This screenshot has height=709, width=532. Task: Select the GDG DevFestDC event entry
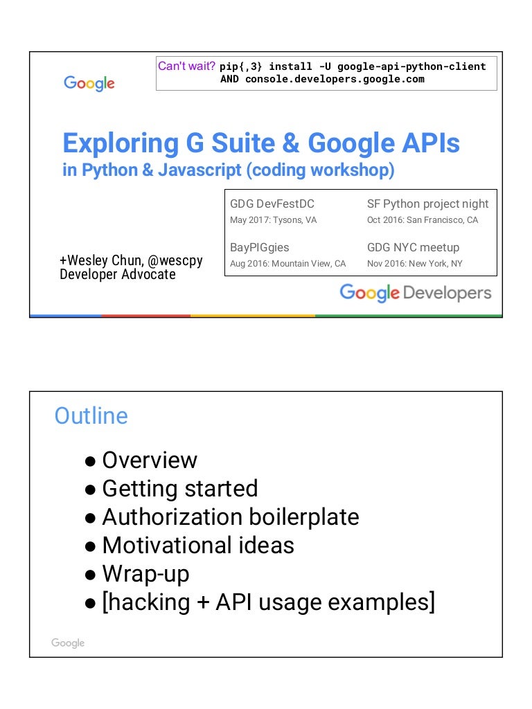point(272,211)
